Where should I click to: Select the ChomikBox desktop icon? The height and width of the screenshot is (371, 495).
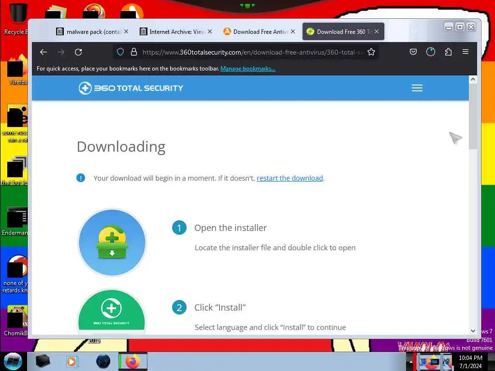tap(16, 321)
